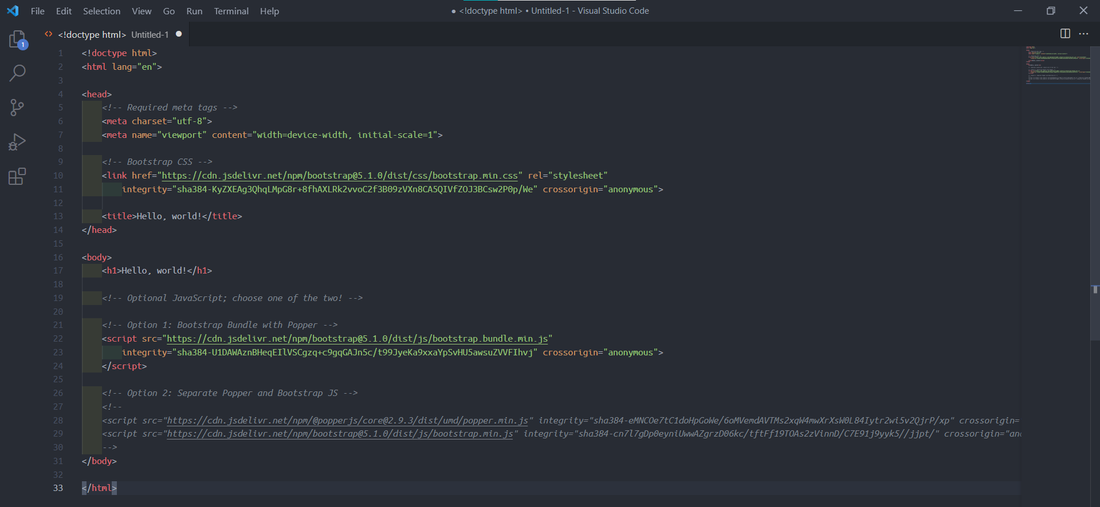Open the Help menu
Image resolution: width=1100 pixels, height=507 pixels.
click(269, 11)
